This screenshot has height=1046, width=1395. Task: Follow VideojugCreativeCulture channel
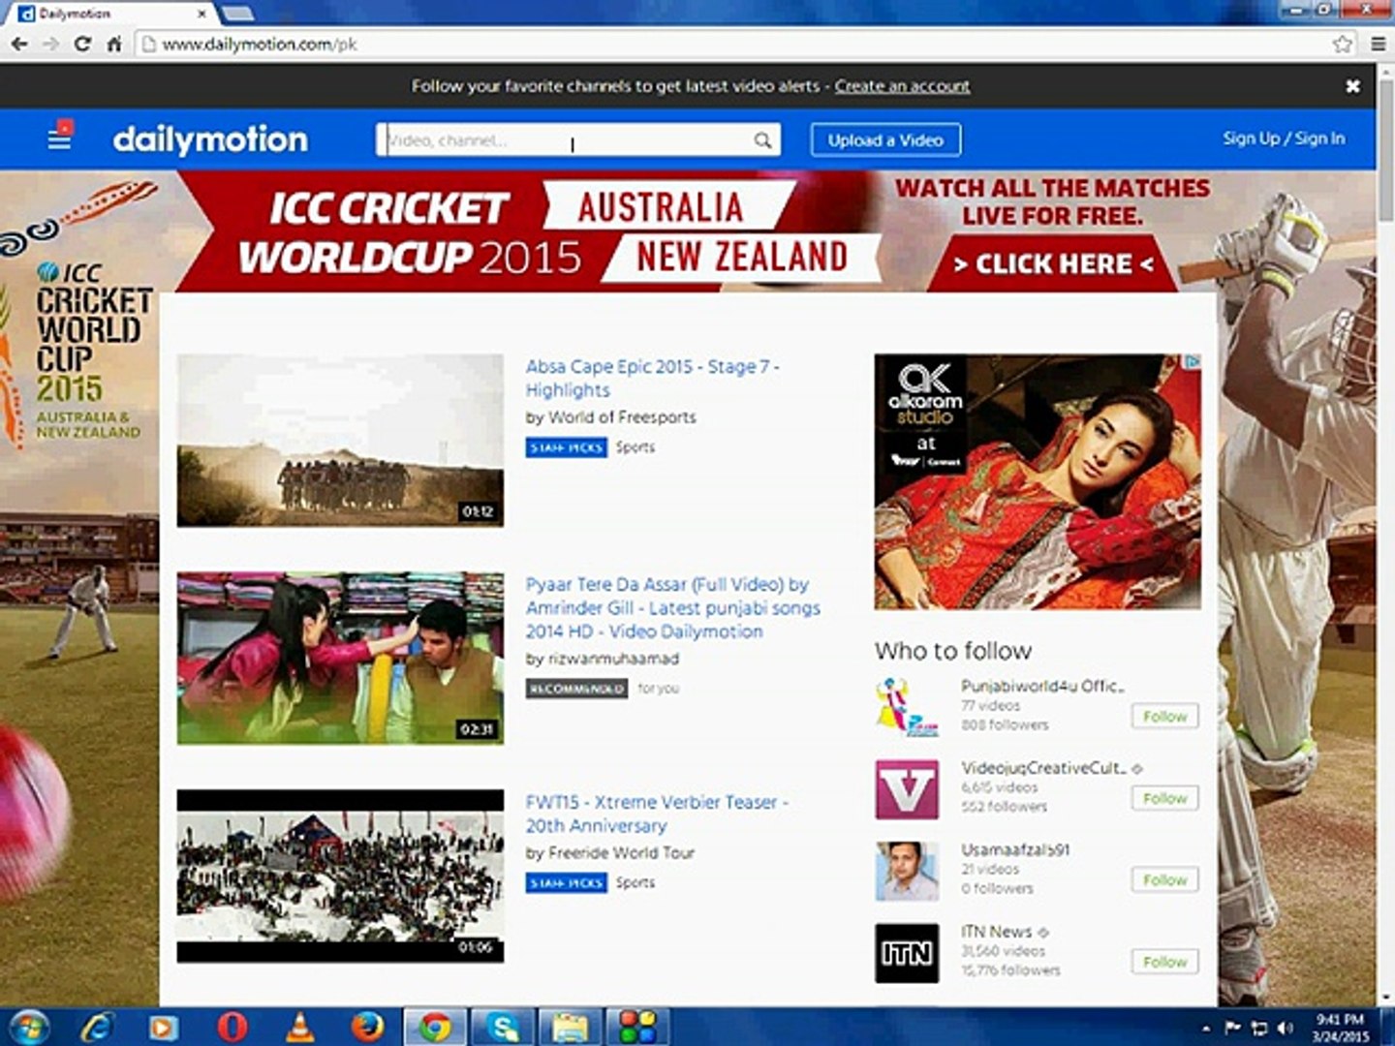tap(1164, 798)
